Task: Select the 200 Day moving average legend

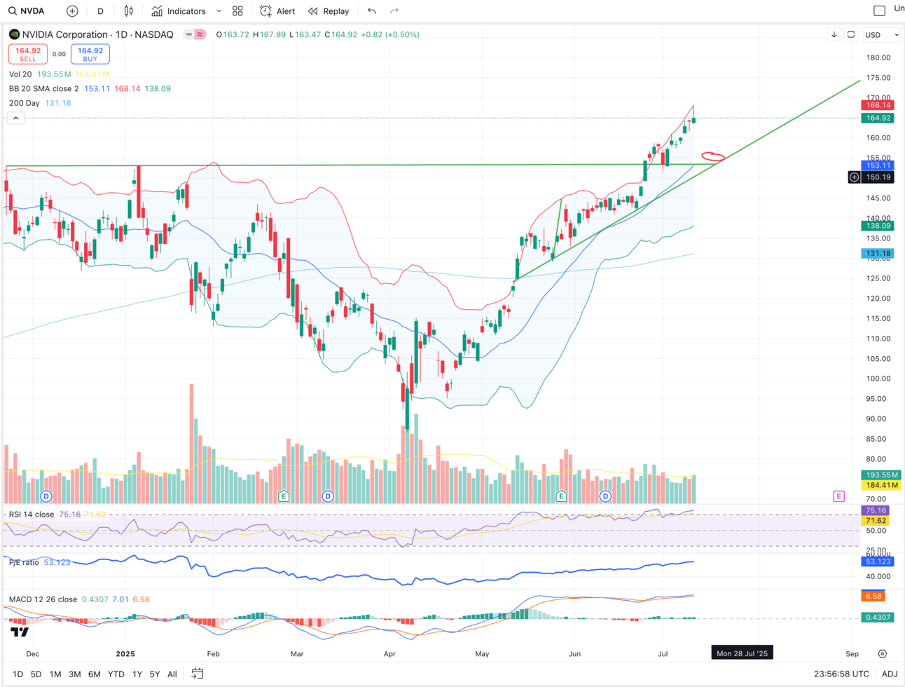Action: tap(25, 103)
